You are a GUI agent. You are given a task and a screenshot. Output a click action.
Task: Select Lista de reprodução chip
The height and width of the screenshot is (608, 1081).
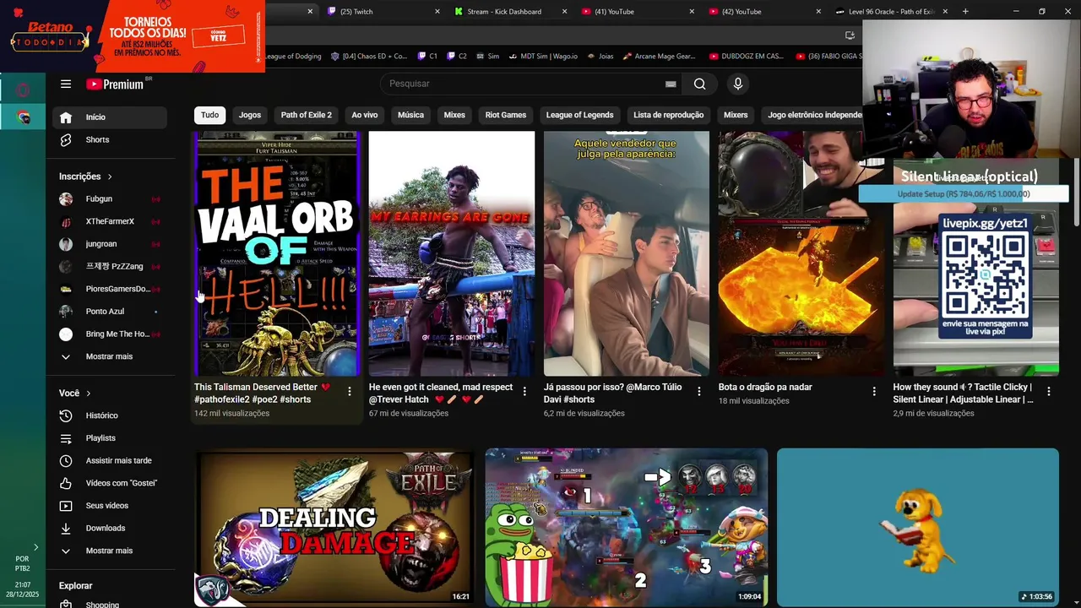tap(669, 115)
